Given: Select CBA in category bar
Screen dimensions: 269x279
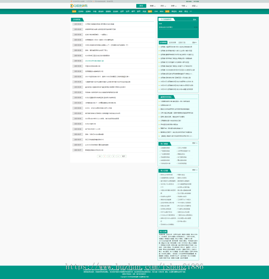Looking at the screenshot, I should pos(156,11).
